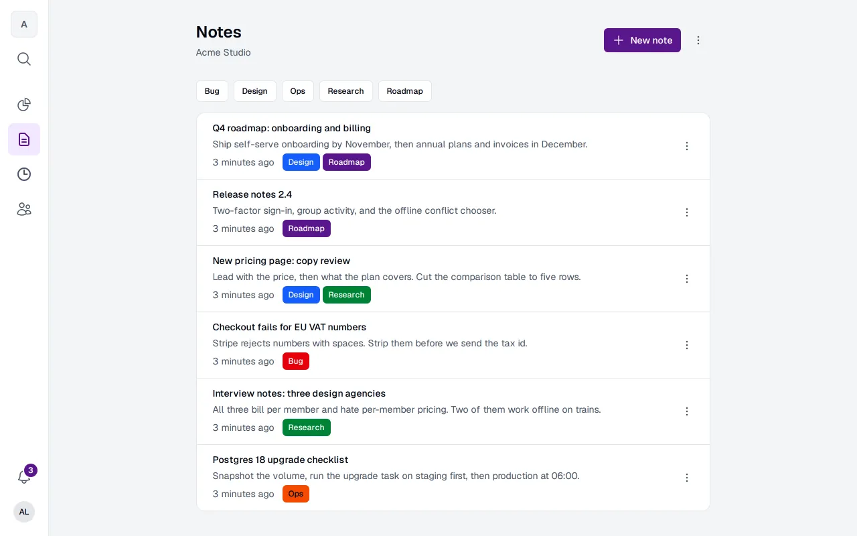This screenshot has width=857, height=536.
Task: Click the Design tag on Q4 roadmap note
Action: coord(301,162)
